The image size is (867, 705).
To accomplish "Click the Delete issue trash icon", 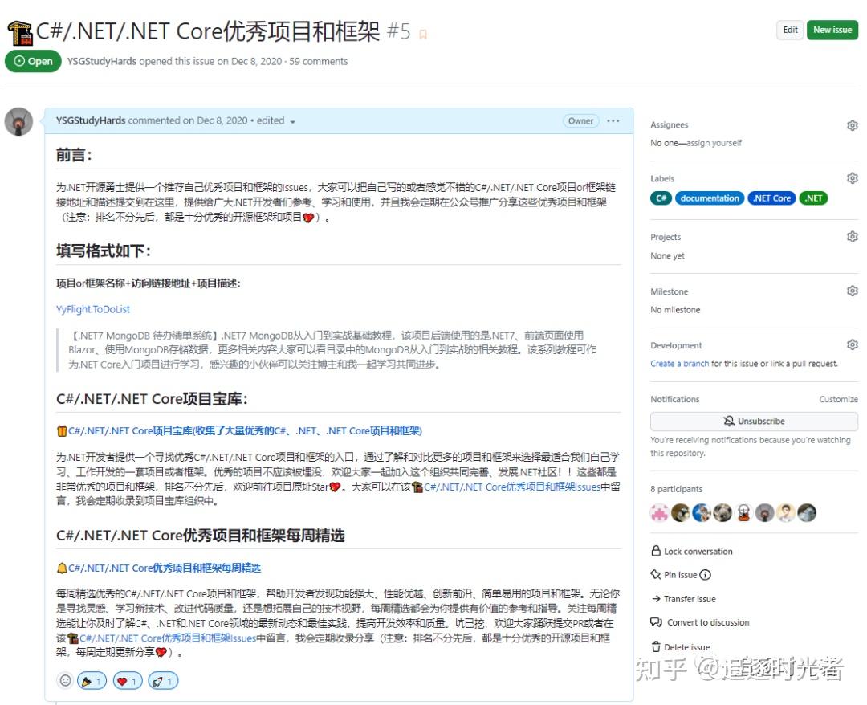I will (x=656, y=646).
